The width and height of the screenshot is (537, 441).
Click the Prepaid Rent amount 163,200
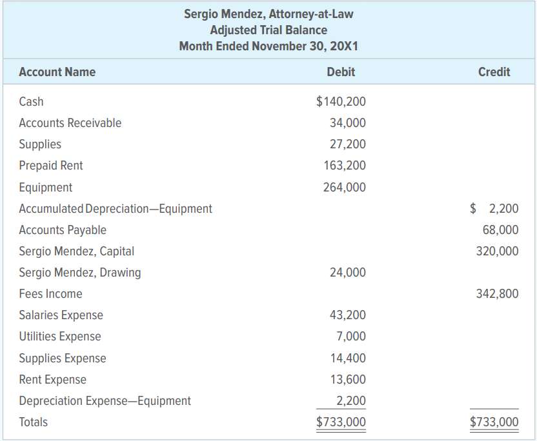345,166
